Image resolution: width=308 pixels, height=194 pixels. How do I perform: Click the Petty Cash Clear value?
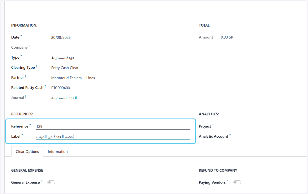65,68
